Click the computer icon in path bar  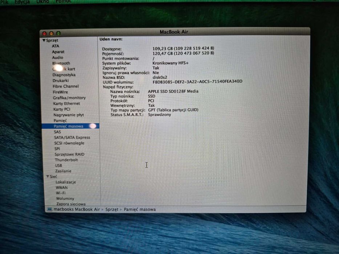50,209
